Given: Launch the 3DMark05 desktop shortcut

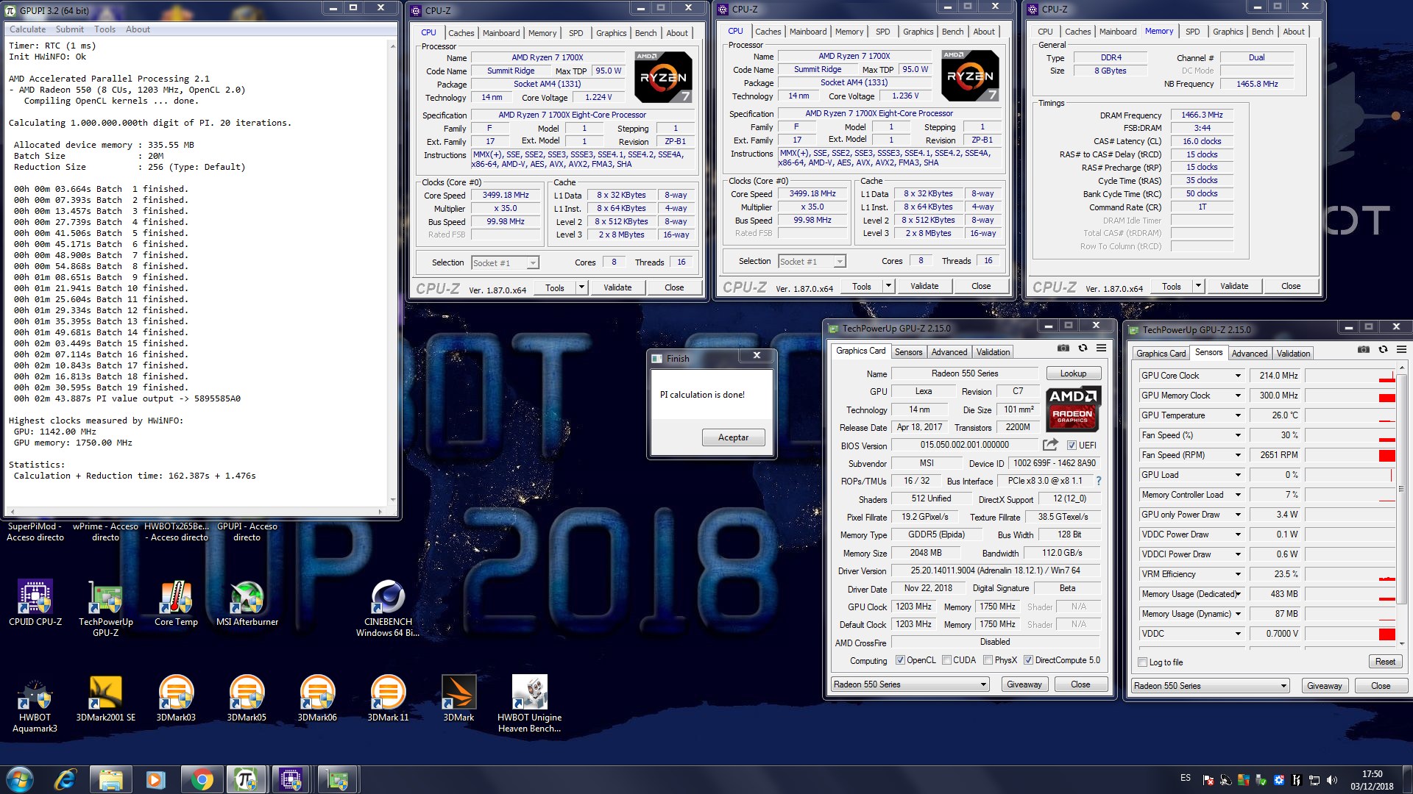Looking at the screenshot, I should click(x=247, y=698).
